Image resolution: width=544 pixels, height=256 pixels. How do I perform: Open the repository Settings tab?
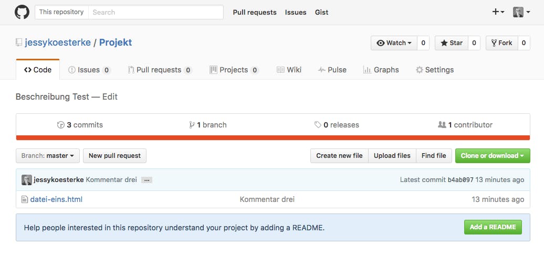click(x=435, y=70)
